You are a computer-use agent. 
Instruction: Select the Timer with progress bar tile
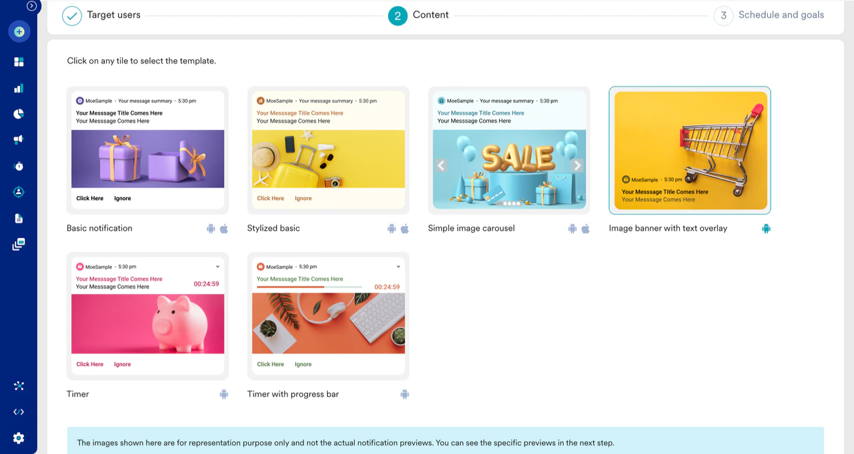click(x=328, y=316)
